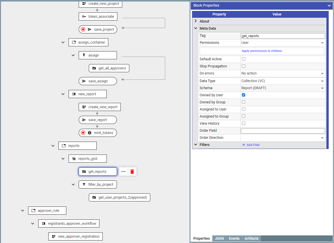This screenshot has width=334, height=243.
Task: Enable the Default Active checkbox
Action: point(243,59)
